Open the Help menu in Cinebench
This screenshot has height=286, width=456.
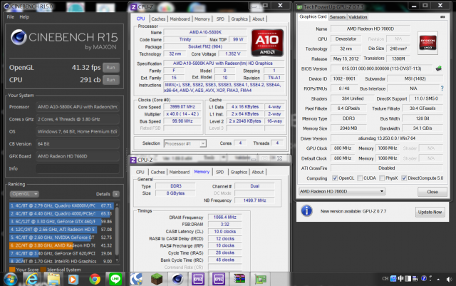click(24, 17)
